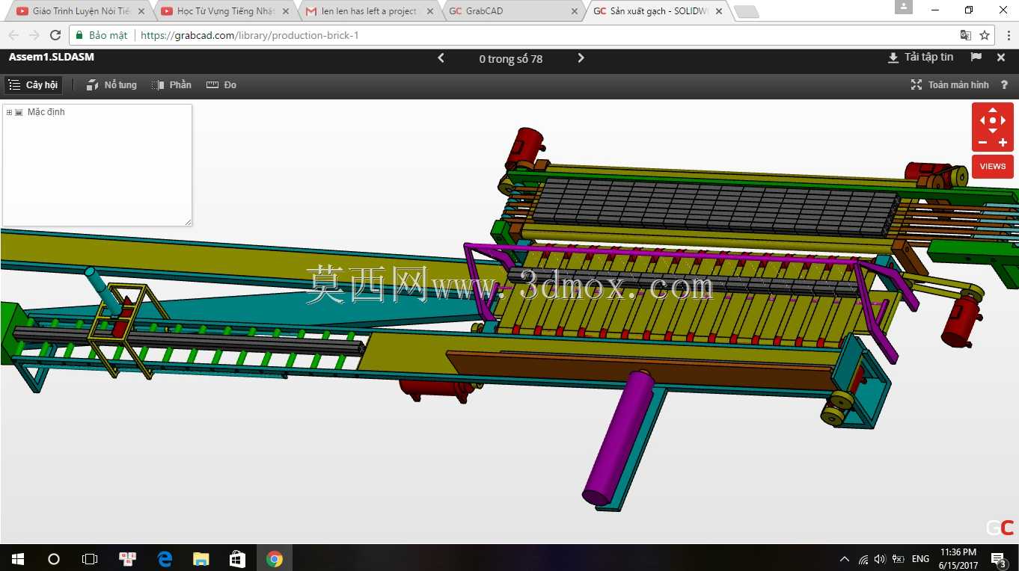Open Microsoft Store from taskbar
1019x571 pixels.
[237, 558]
